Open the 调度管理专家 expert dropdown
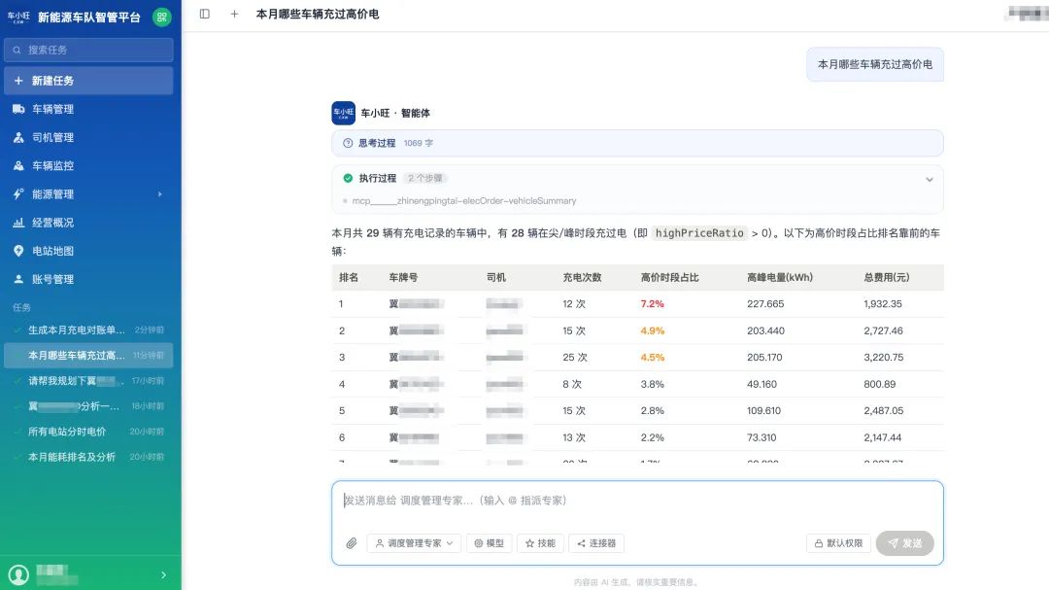Viewport: 1049px width, 590px height. coord(414,543)
